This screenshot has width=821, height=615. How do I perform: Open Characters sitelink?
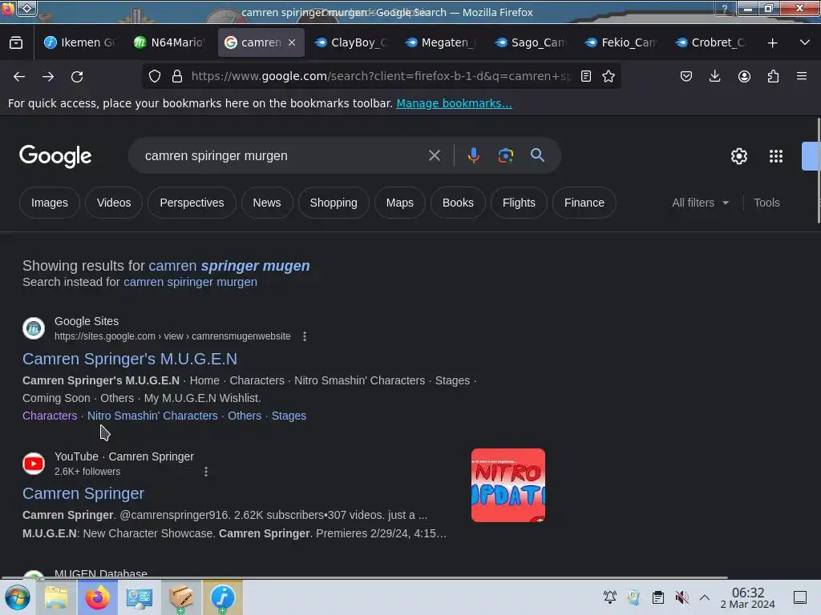click(50, 416)
